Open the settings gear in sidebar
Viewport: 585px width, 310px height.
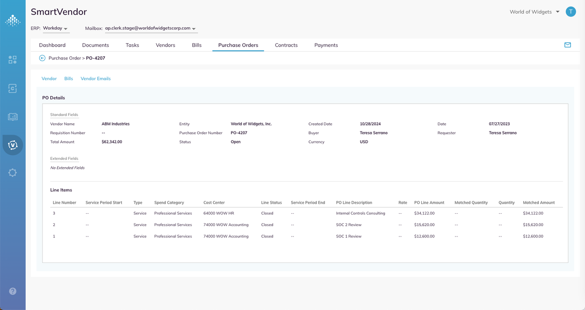click(x=13, y=173)
